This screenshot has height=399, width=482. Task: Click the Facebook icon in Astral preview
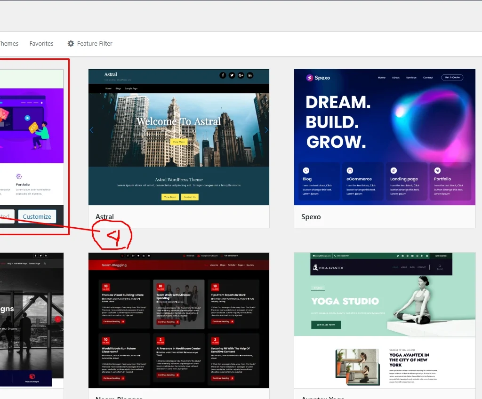223,75
